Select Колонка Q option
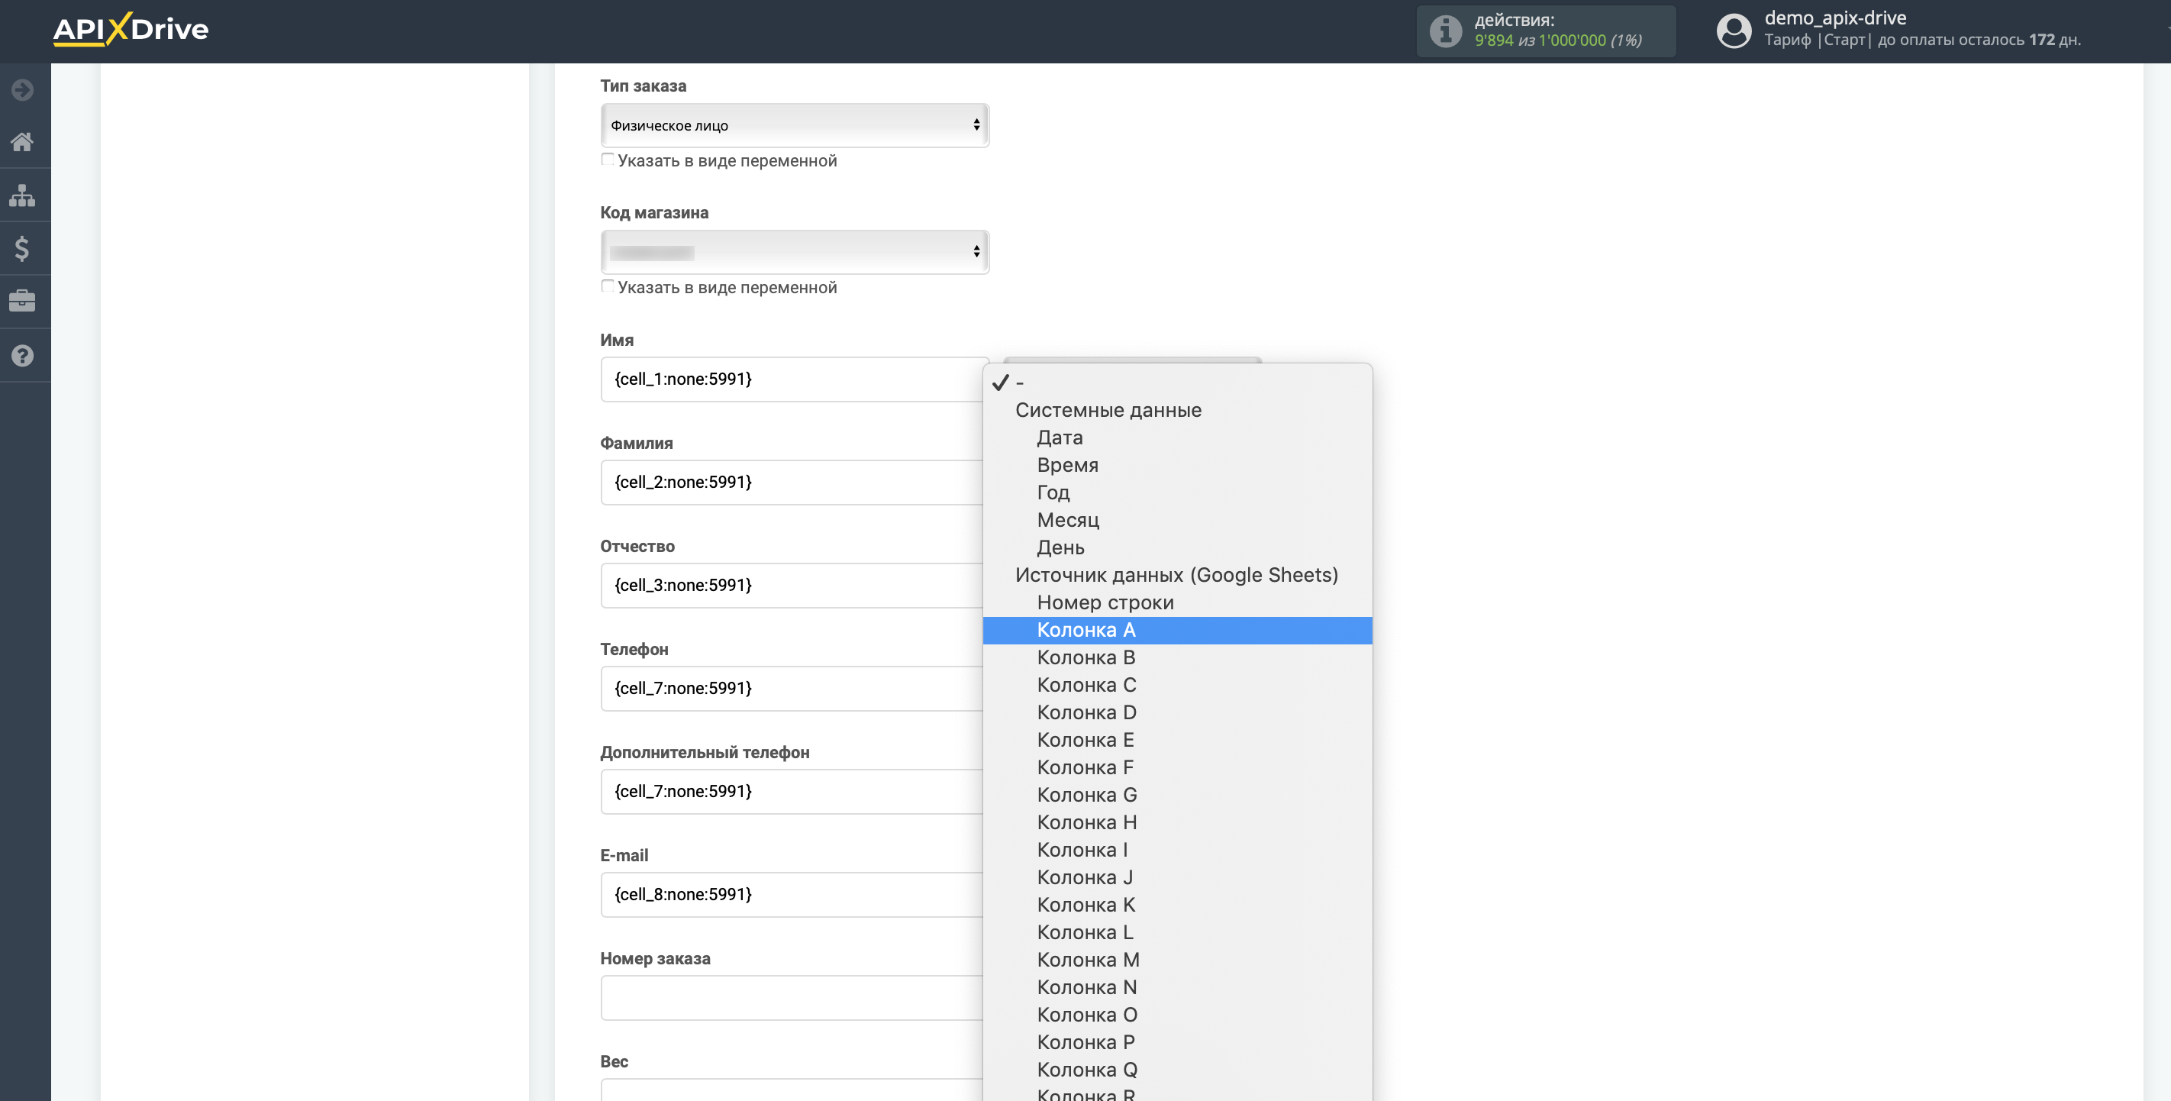2171x1101 pixels. tap(1177, 1070)
